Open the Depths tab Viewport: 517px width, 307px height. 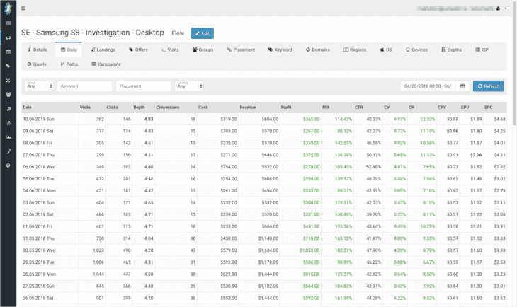coord(451,50)
